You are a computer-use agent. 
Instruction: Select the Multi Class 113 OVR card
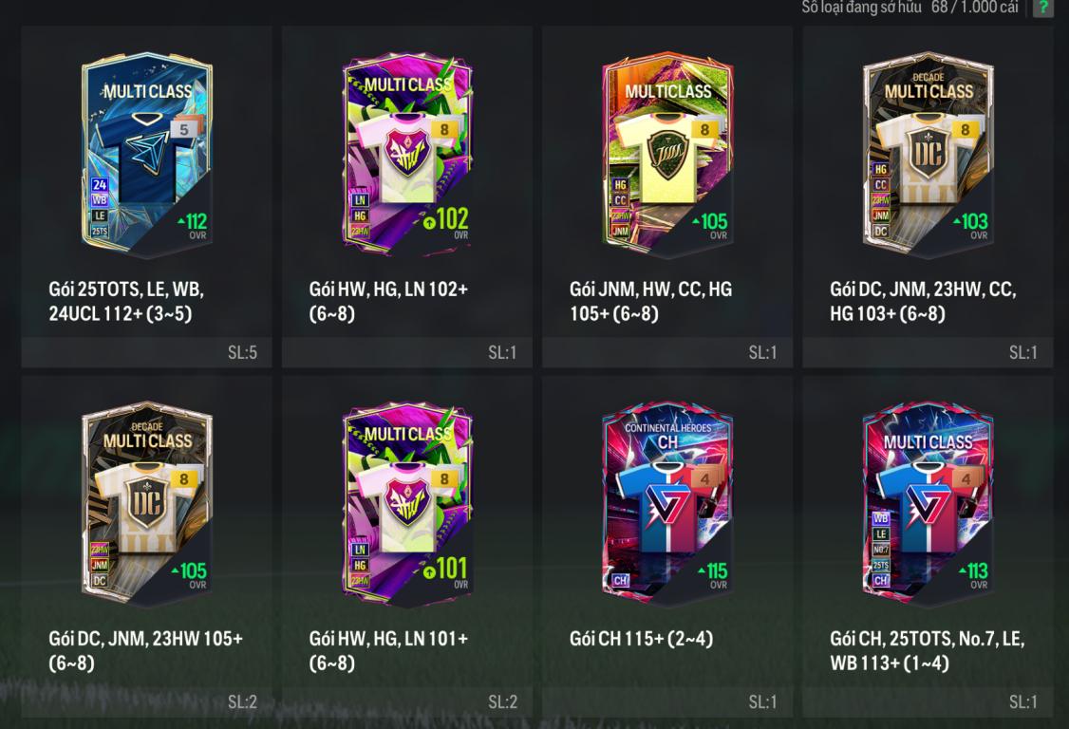(928, 504)
